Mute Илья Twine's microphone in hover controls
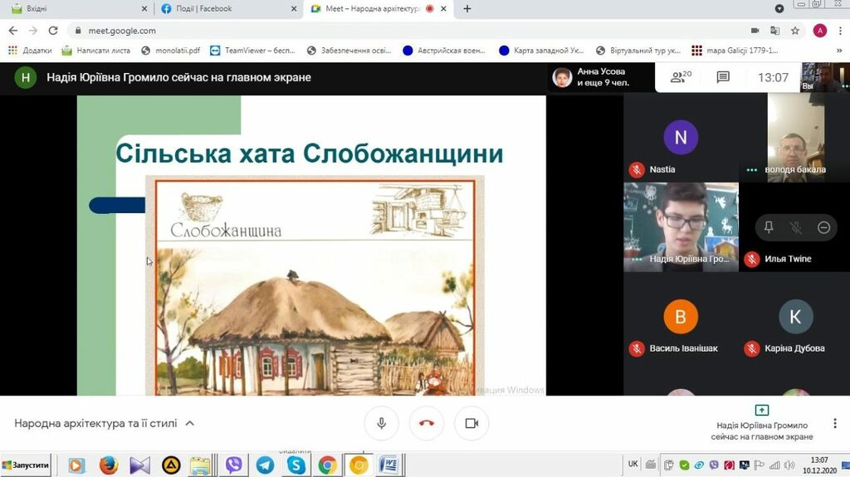This screenshot has width=850, height=477. [x=796, y=227]
